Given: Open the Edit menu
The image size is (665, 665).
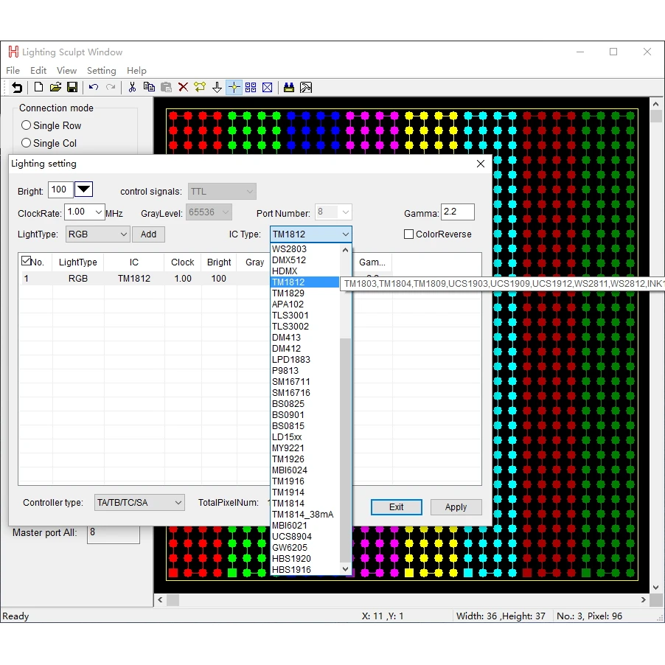Looking at the screenshot, I should 38,70.
